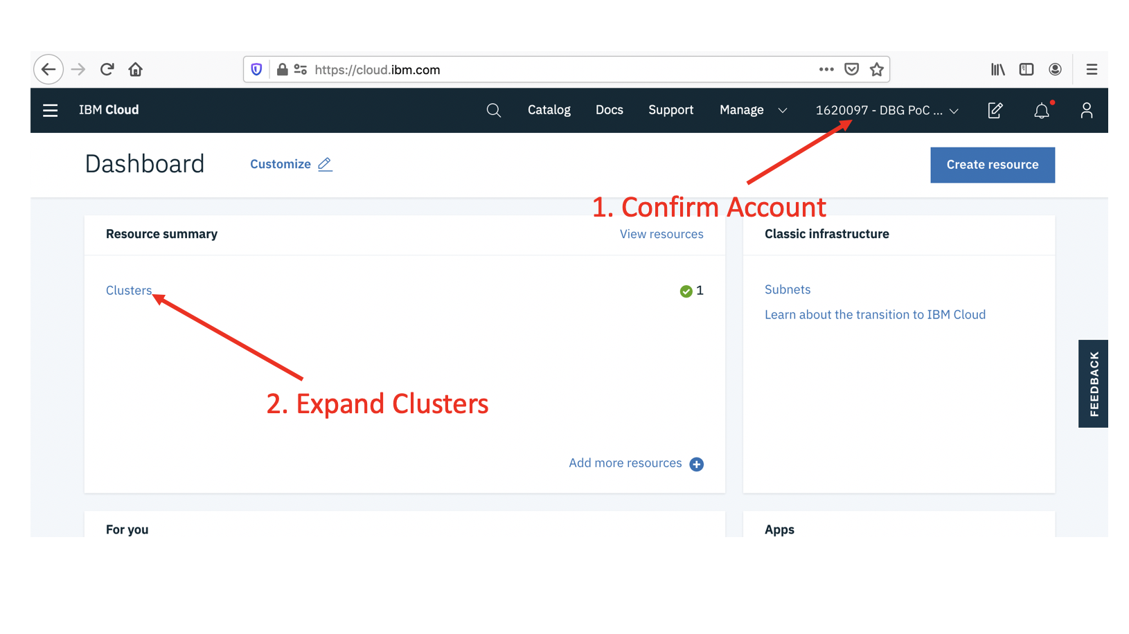Open the IBM Cloud search icon
This screenshot has width=1129, height=634.
coord(493,110)
